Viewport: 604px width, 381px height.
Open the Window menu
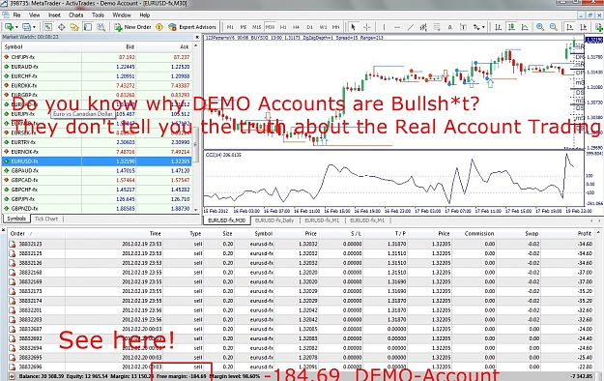click(122, 15)
